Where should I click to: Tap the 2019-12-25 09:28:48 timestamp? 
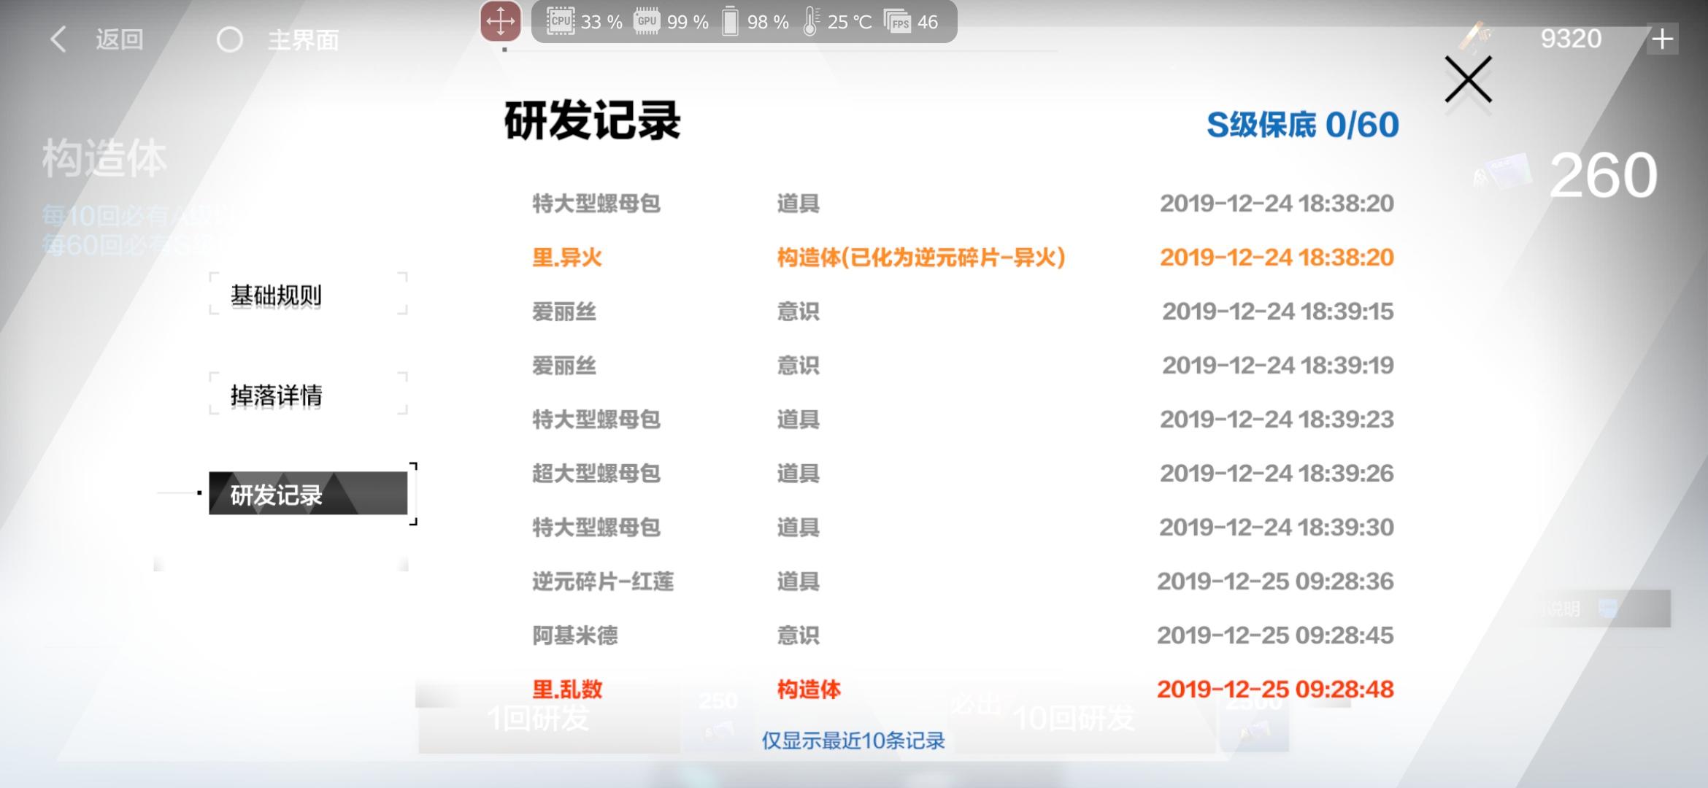(1275, 689)
